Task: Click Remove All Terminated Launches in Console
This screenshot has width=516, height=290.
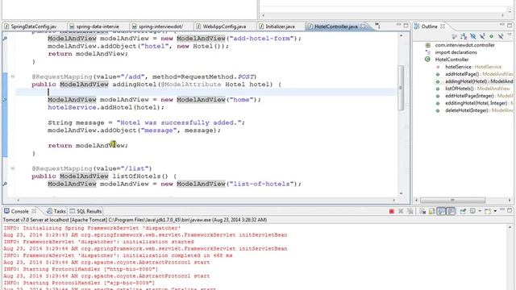Action: [x=410, y=211]
